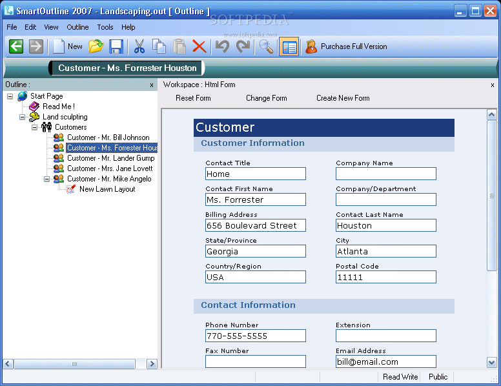The height and width of the screenshot is (386, 501).
Task: Click the Billing Address field
Action: (256, 225)
